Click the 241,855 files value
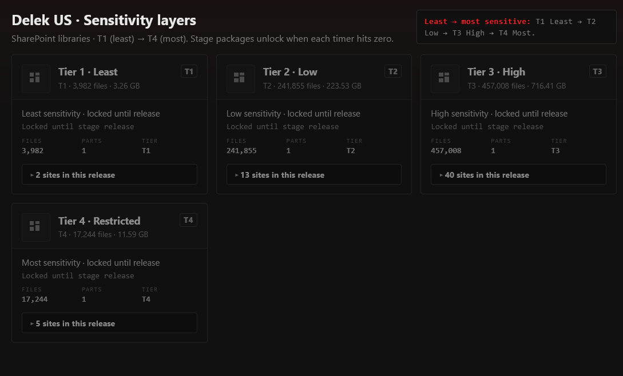This screenshot has width=623, height=376. 241,151
